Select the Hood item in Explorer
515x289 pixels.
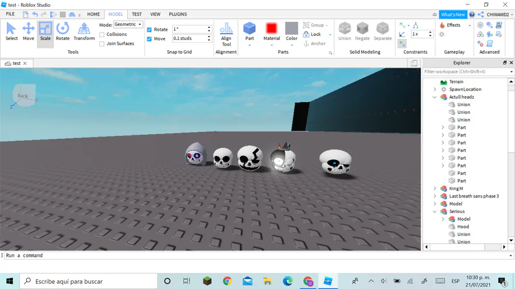[463, 226]
